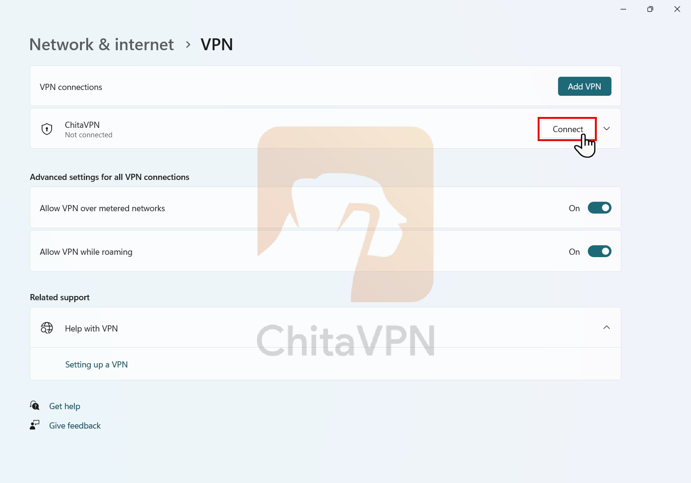Open the Give feedback link
691x483 pixels.
(x=75, y=426)
